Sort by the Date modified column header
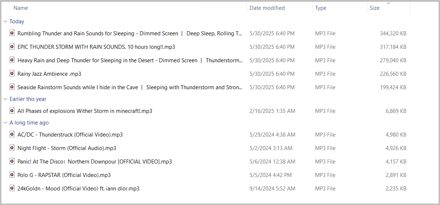Image resolution: width=440 pixels, height=205 pixels. 267,8
